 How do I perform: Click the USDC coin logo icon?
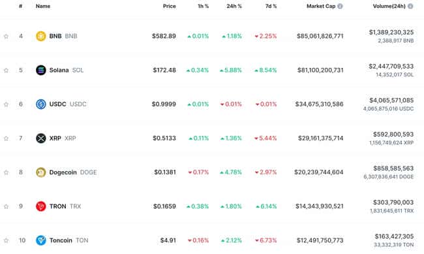click(x=41, y=104)
